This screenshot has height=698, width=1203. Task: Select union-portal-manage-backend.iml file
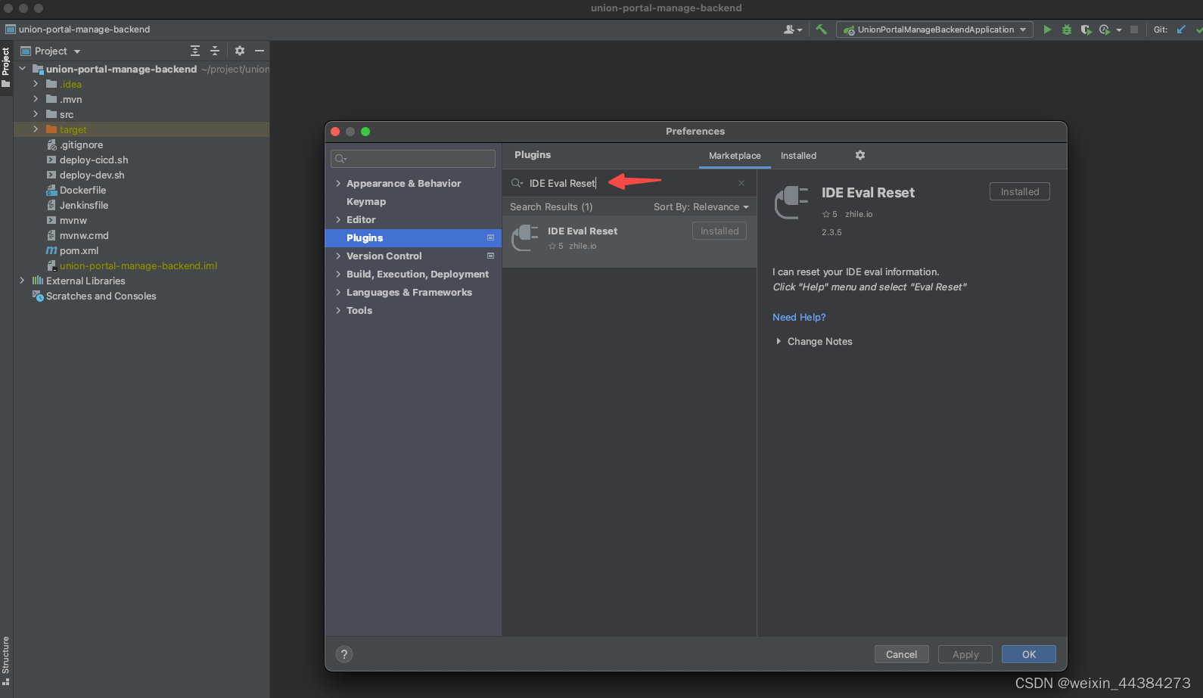132,266
